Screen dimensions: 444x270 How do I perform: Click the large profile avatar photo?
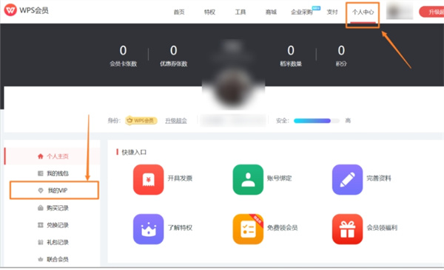tap(233, 88)
